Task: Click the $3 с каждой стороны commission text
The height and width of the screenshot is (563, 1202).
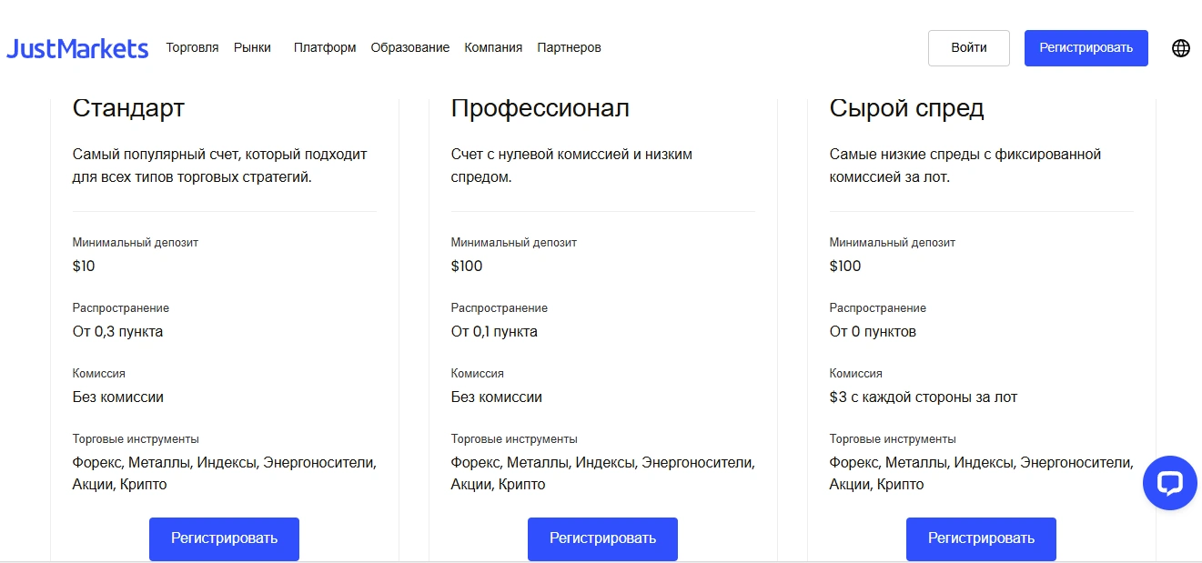Action: (x=924, y=397)
